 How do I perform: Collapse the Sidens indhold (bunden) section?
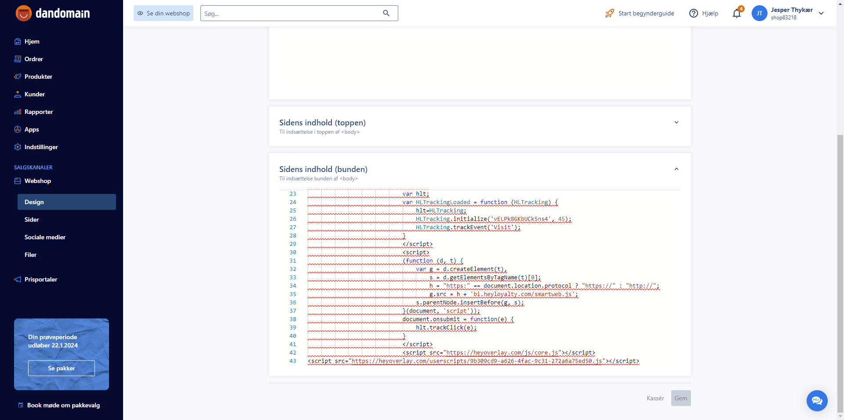pos(676,169)
